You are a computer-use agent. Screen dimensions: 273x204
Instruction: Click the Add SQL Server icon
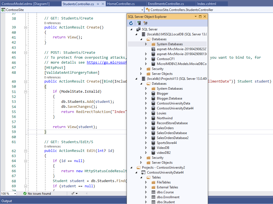(139, 23)
